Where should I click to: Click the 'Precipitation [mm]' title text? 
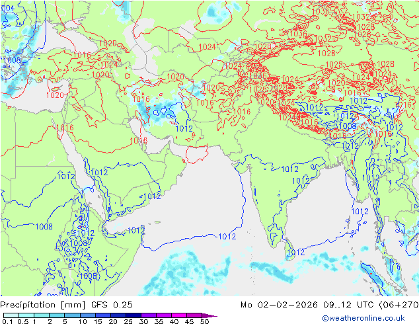tap(43, 305)
